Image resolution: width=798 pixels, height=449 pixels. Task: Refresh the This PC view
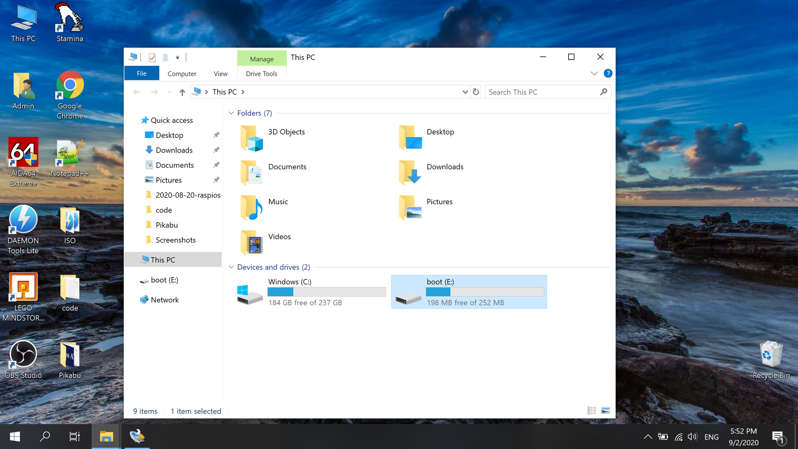(476, 92)
